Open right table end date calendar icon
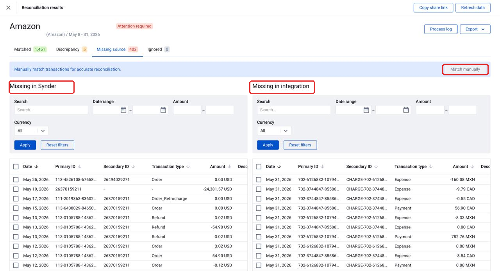Screen dimensions: 500x271 406,110
